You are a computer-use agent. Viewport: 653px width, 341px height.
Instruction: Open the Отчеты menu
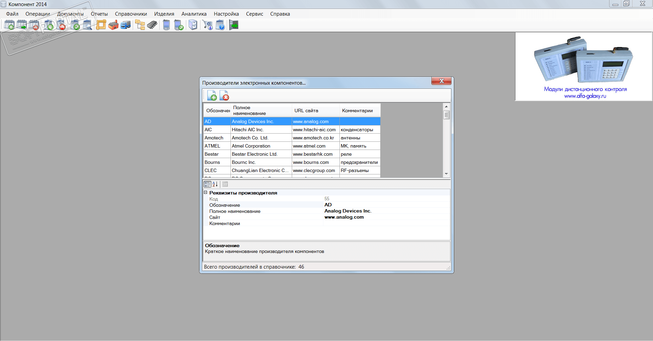coord(99,14)
